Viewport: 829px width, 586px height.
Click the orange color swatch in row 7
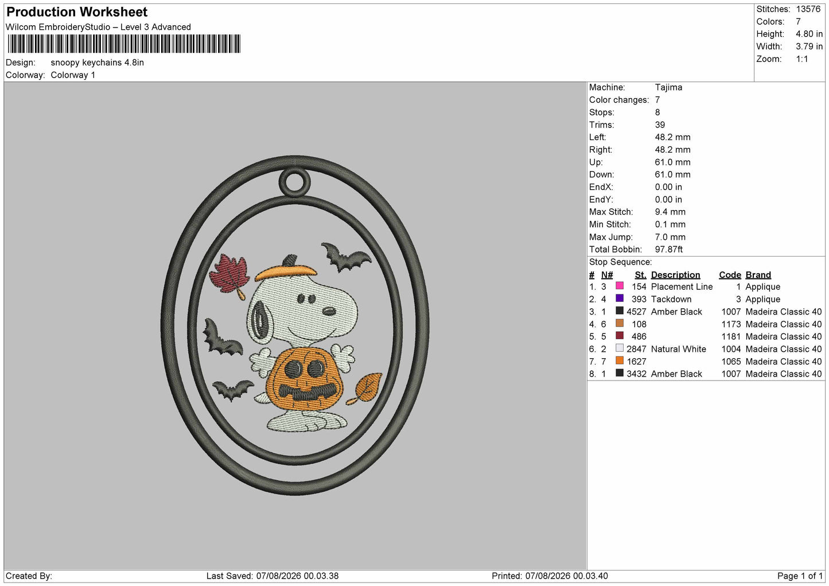click(x=620, y=360)
